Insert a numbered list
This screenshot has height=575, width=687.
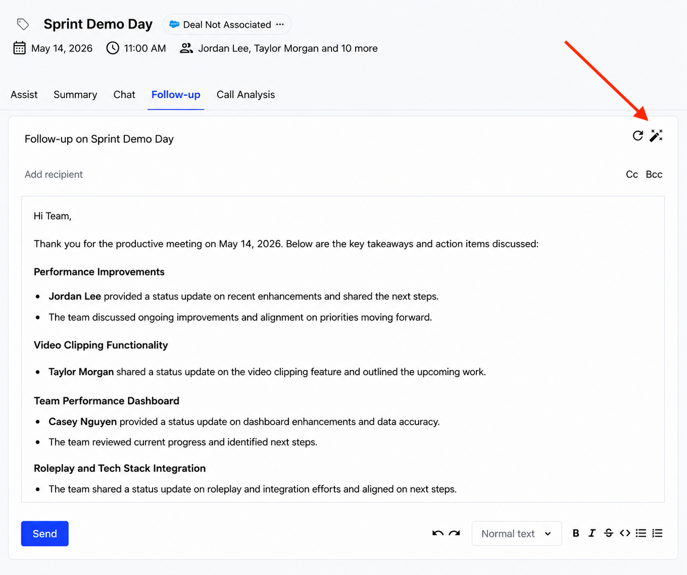(657, 533)
